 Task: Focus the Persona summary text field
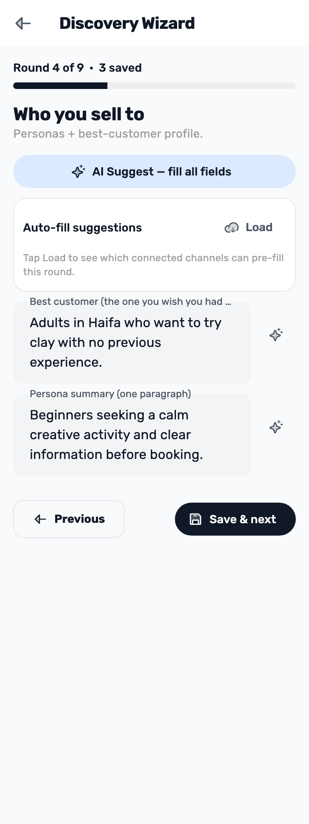132,435
